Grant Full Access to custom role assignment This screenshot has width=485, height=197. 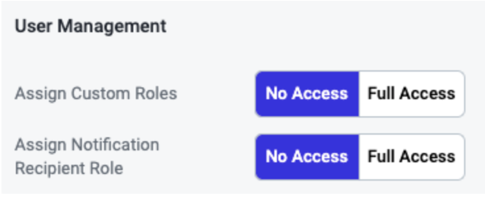(411, 94)
